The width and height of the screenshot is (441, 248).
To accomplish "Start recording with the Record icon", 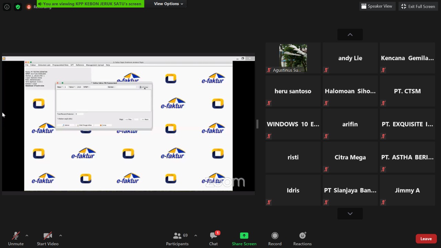I will tap(275, 236).
